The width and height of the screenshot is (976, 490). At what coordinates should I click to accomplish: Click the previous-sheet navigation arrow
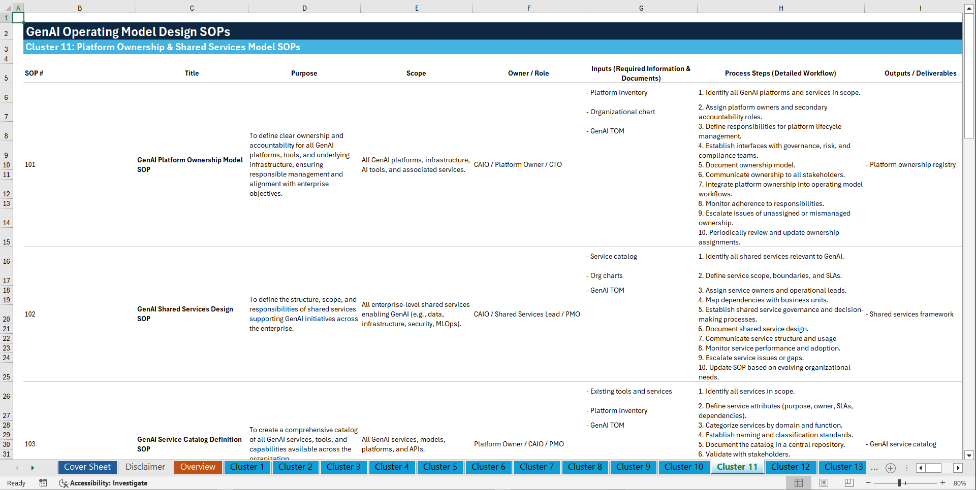pos(16,467)
